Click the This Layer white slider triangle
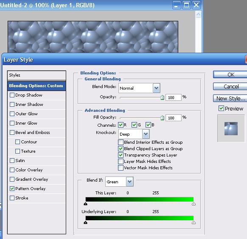 (194, 204)
